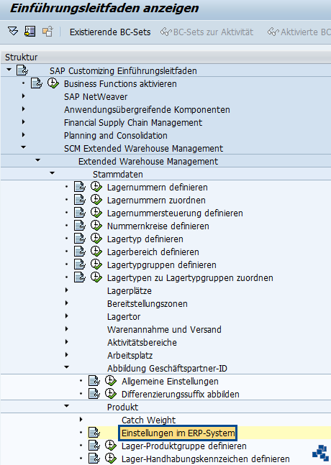Screen dimensions: 331x465
Task: Expand Financial Supply Chain Management node
Action: click(x=24, y=122)
